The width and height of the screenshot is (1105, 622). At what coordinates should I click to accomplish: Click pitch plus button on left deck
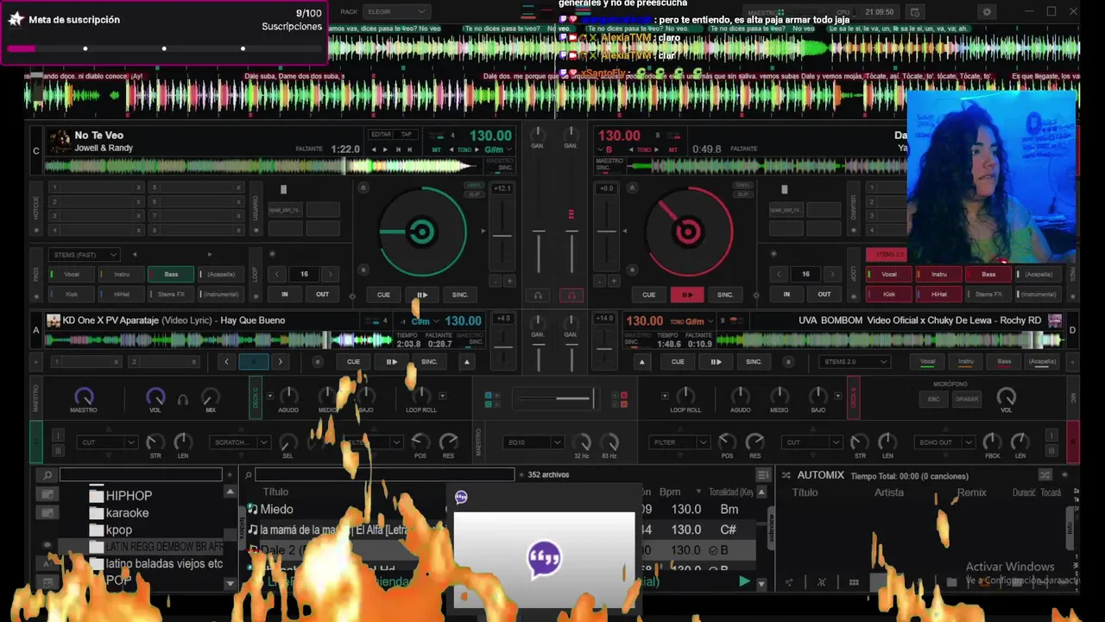coord(509,281)
